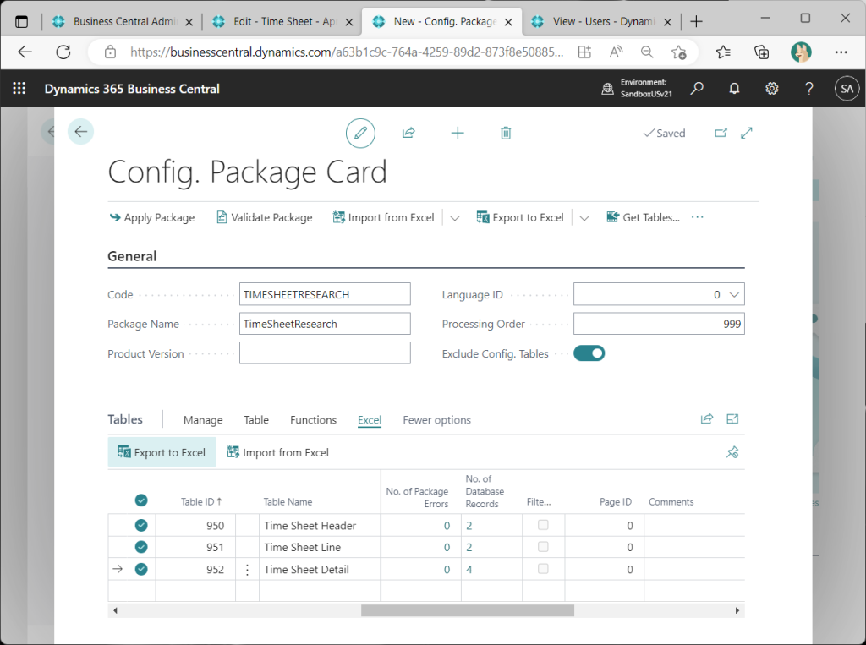Click the right arrow of the horizontal scrollbar
The height and width of the screenshot is (645, 866).
(x=737, y=610)
